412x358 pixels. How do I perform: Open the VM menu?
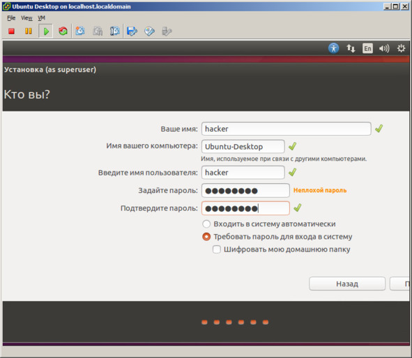tap(42, 18)
